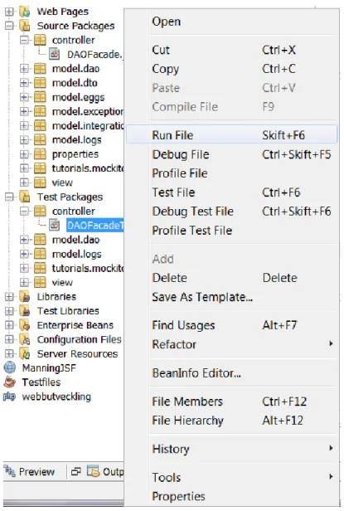Screen dimensions: 344x511
Task: Click the Java file icon beside DAOFacade
Action: [55, 54]
